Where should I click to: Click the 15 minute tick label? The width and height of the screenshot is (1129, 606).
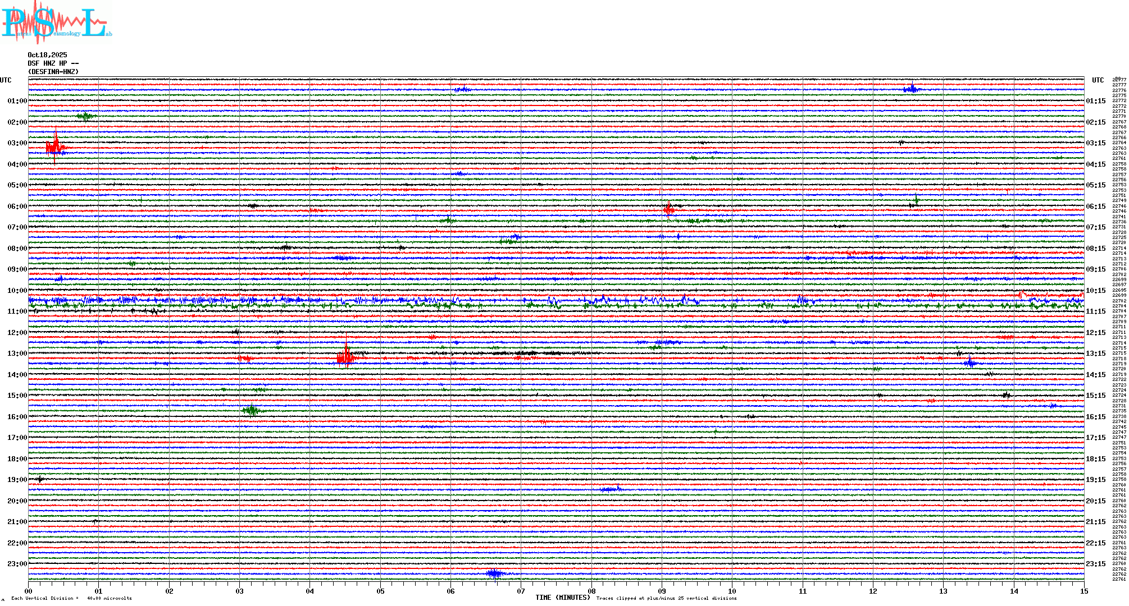tap(1084, 591)
